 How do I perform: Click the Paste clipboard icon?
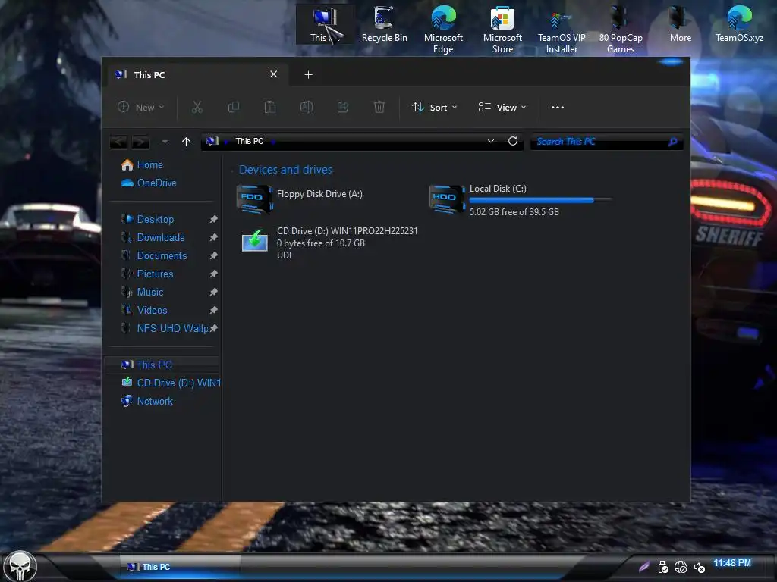coord(270,107)
